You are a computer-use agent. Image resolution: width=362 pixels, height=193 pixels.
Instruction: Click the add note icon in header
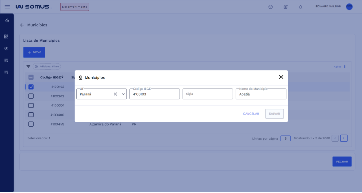tap(285, 7)
